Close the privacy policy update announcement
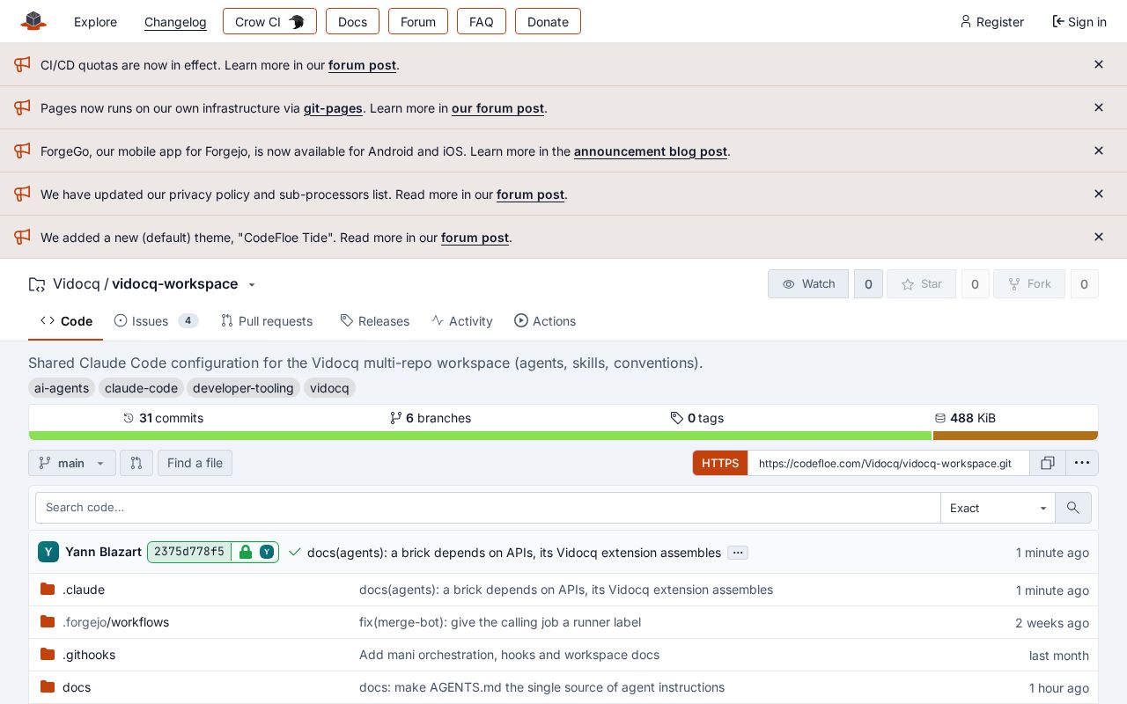 click(1099, 194)
